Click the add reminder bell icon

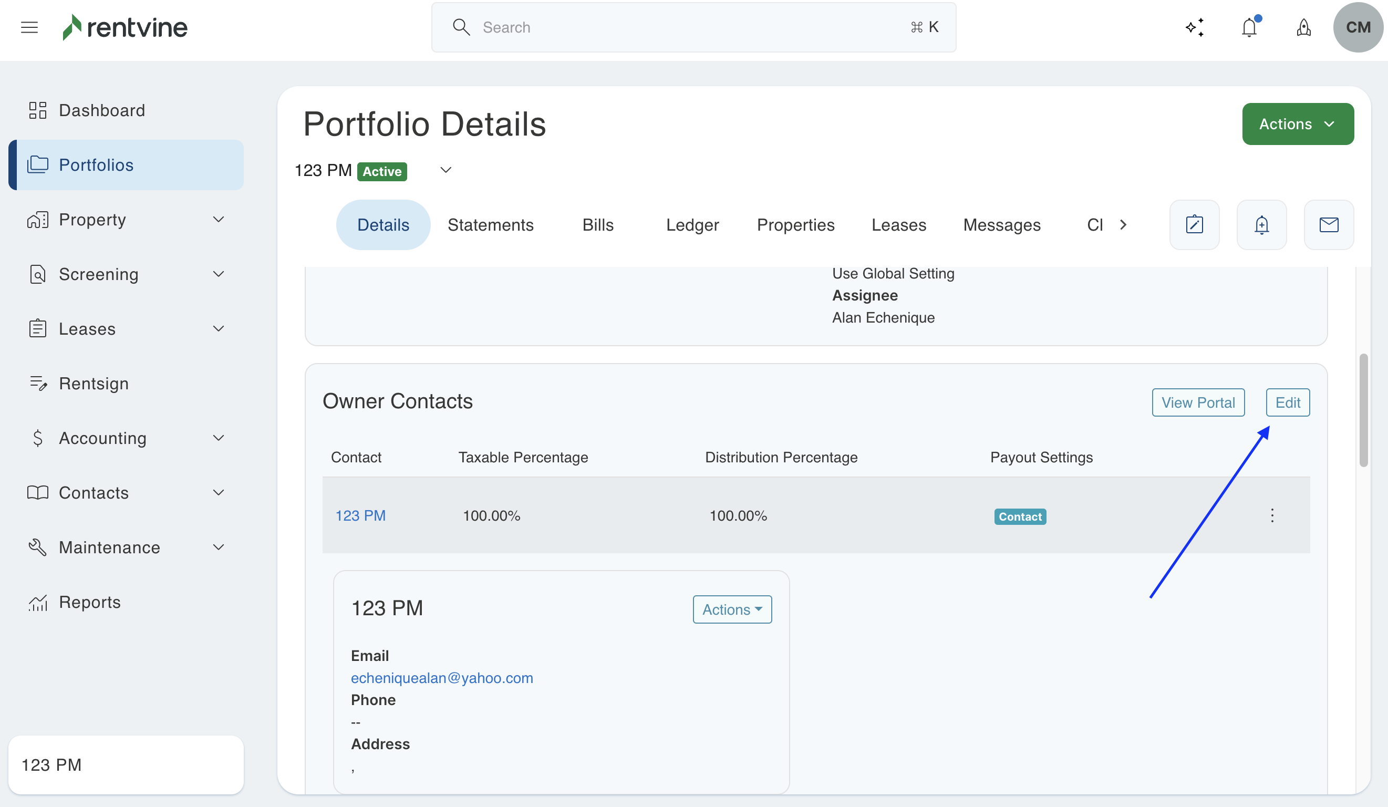tap(1261, 225)
